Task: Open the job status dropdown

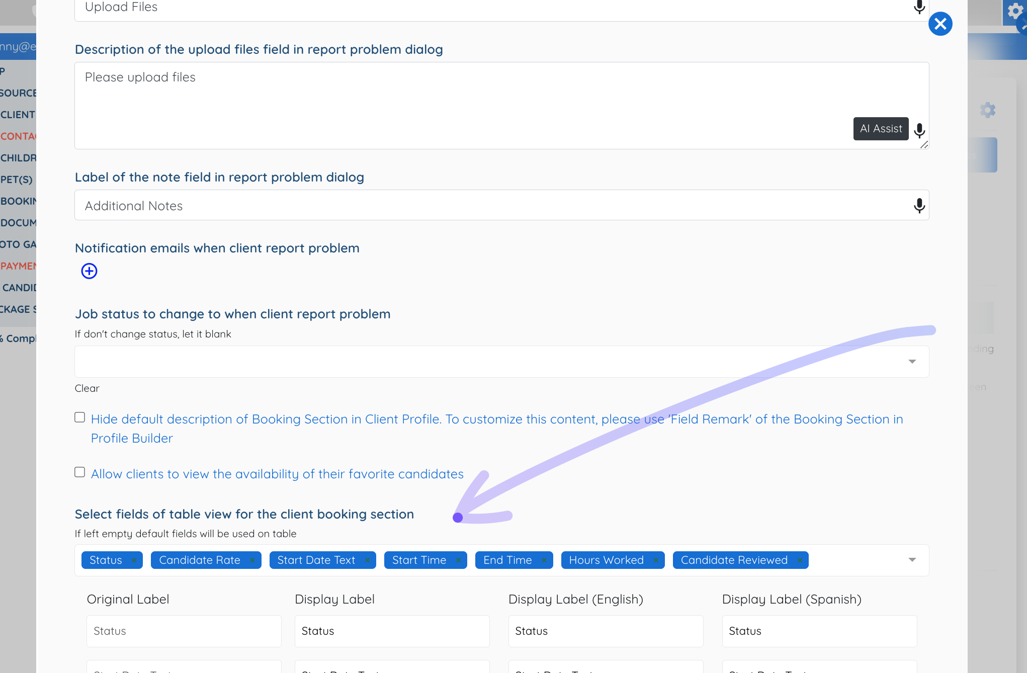Action: pos(501,362)
